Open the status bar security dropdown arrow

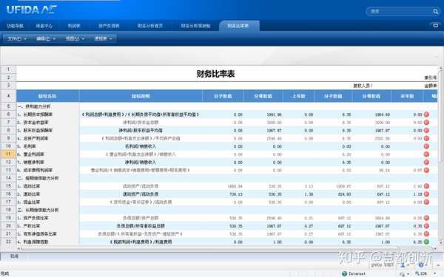click(x=408, y=273)
